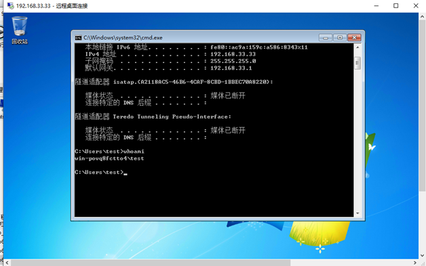Click the 回收站 label under Recycle Bin
Image resolution: width=426 pixels, height=266 pixels.
click(20, 41)
